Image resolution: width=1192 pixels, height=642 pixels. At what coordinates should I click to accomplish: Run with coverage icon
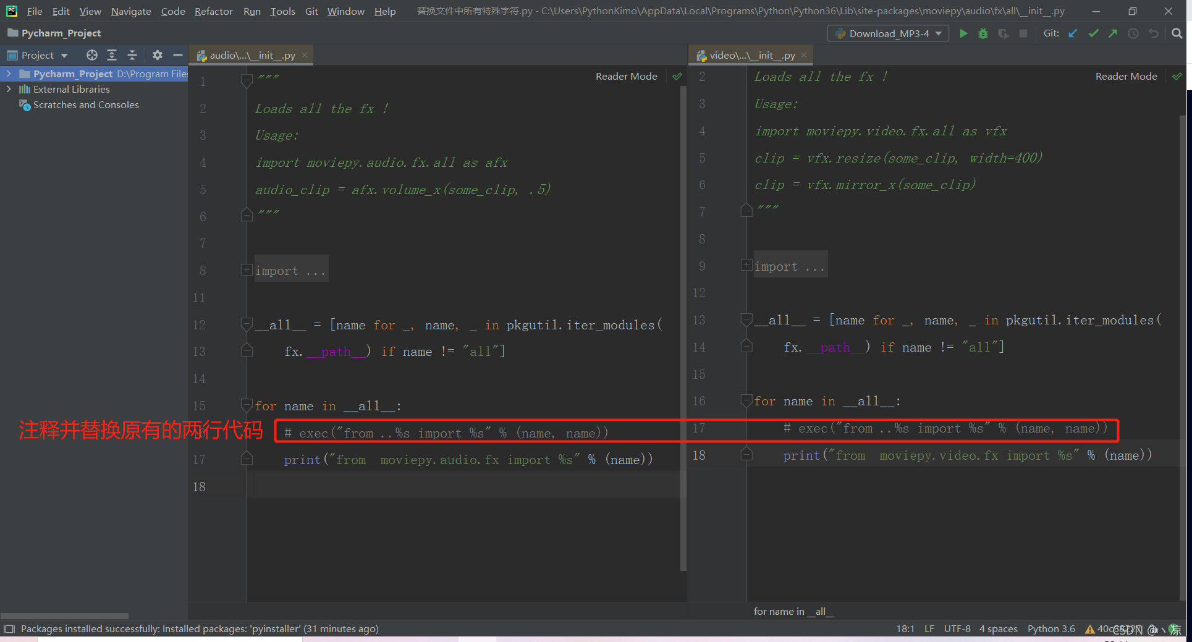pyautogui.click(x=1004, y=33)
